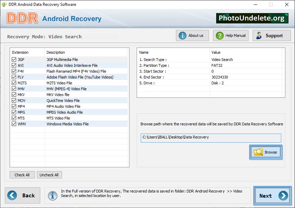The width and height of the screenshot is (295, 208).
Task: Close the DDR Android Data Recovery window
Action: pyautogui.click(x=286, y=4)
